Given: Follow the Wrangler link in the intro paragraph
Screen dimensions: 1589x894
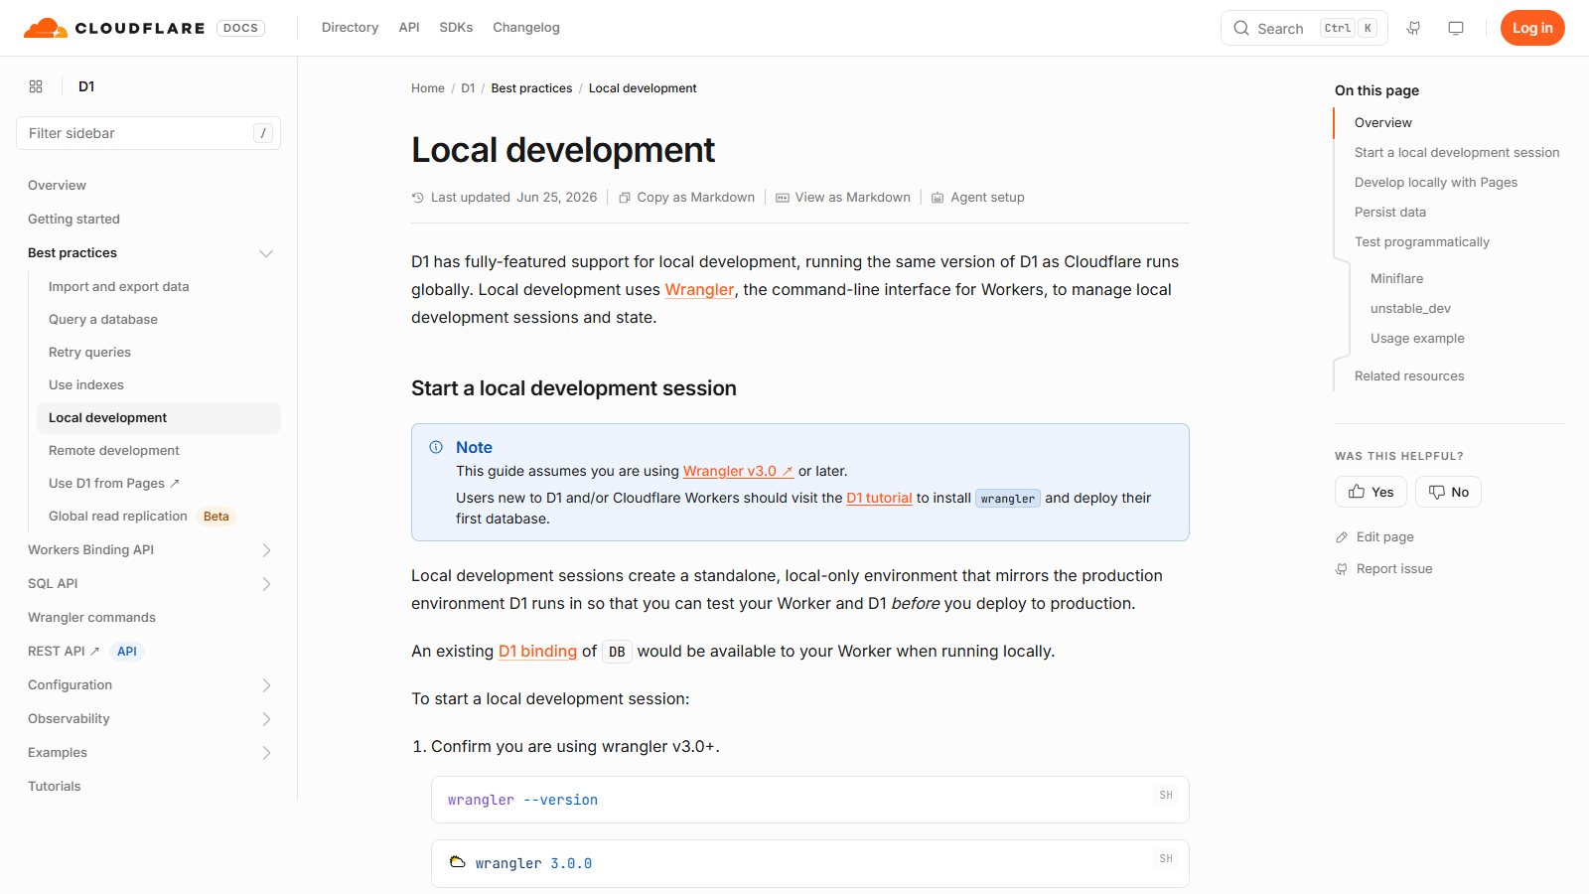Looking at the screenshot, I should click(699, 290).
